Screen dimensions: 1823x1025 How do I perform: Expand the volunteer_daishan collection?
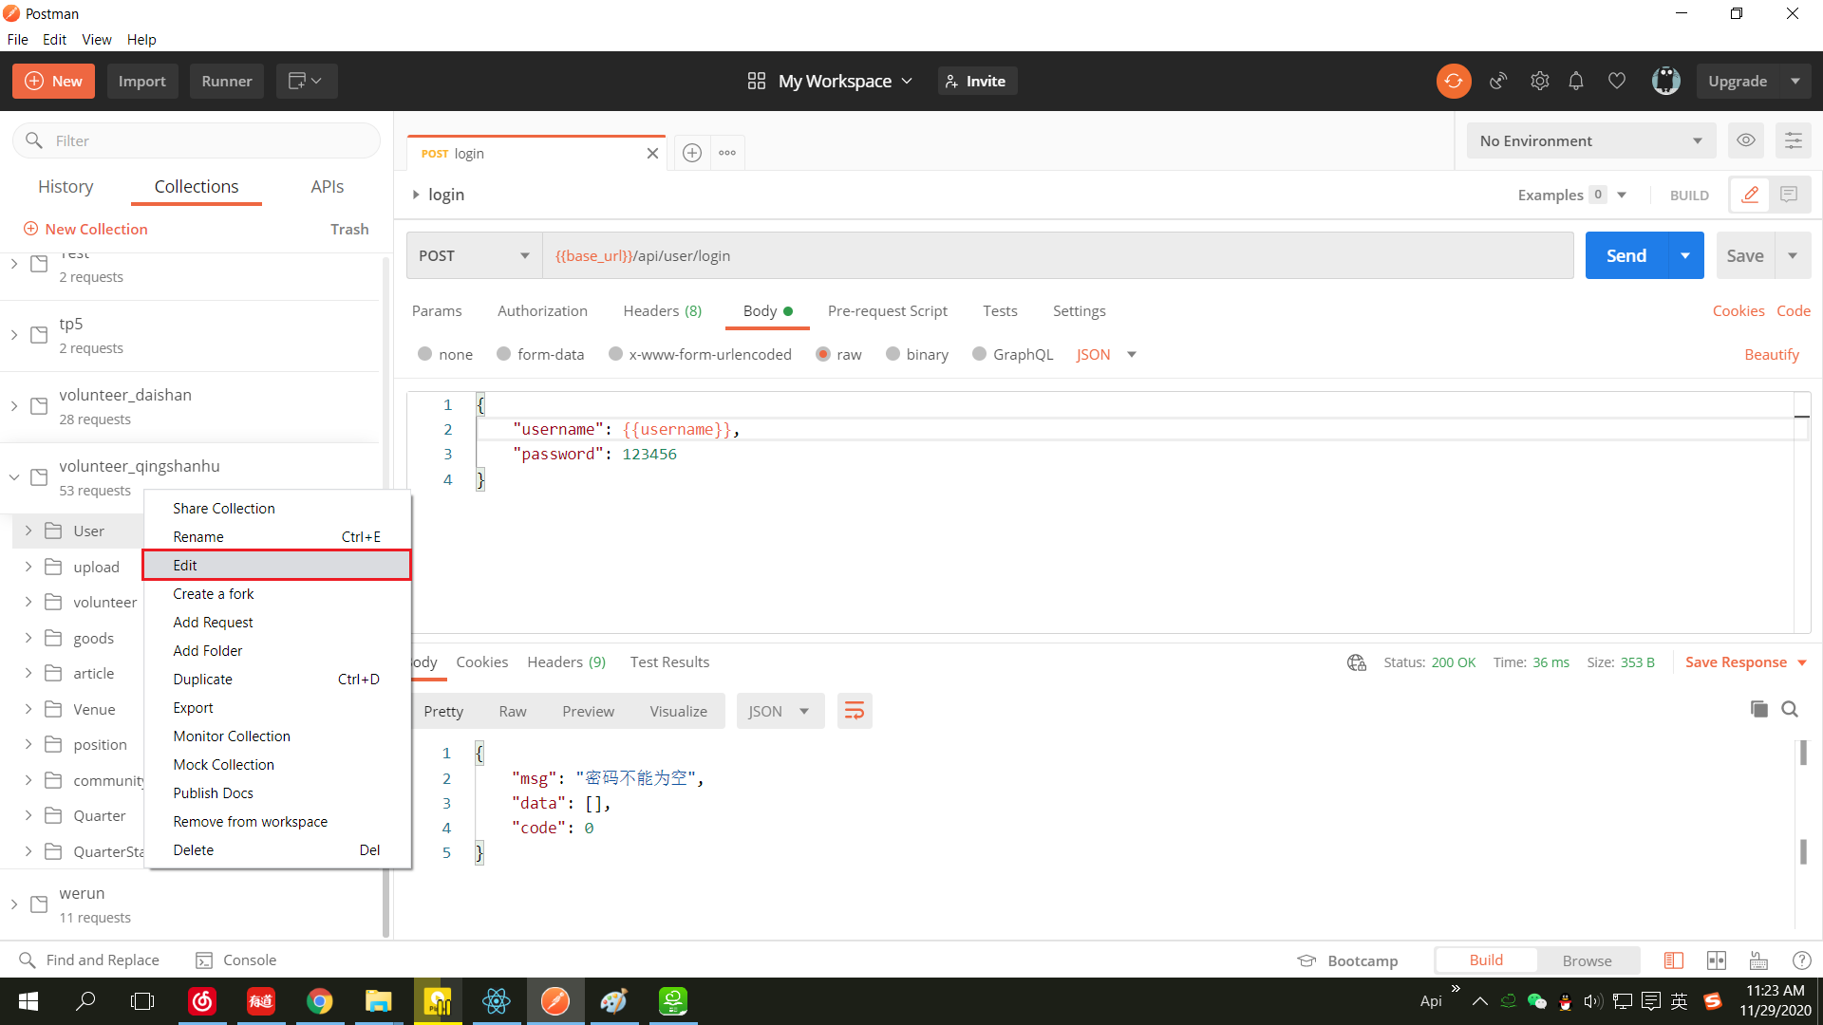coord(14,406)
